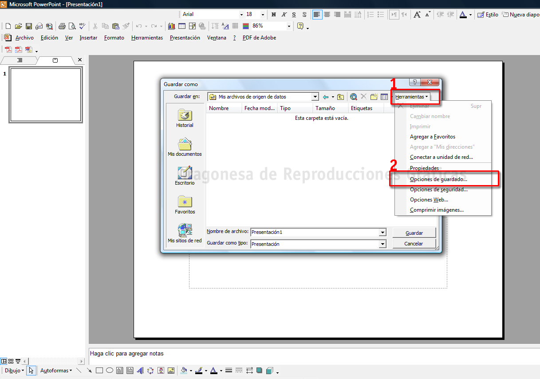
Task: Select Objects pointer in drawing toolbar
Action: (x=31, y=370)
